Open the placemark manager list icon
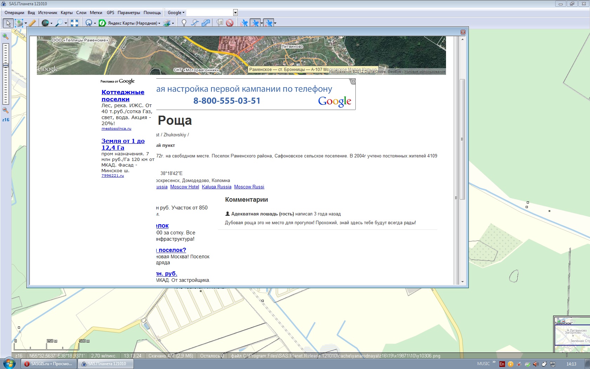This screenshot has height=369, width=590. click(220, 23)
